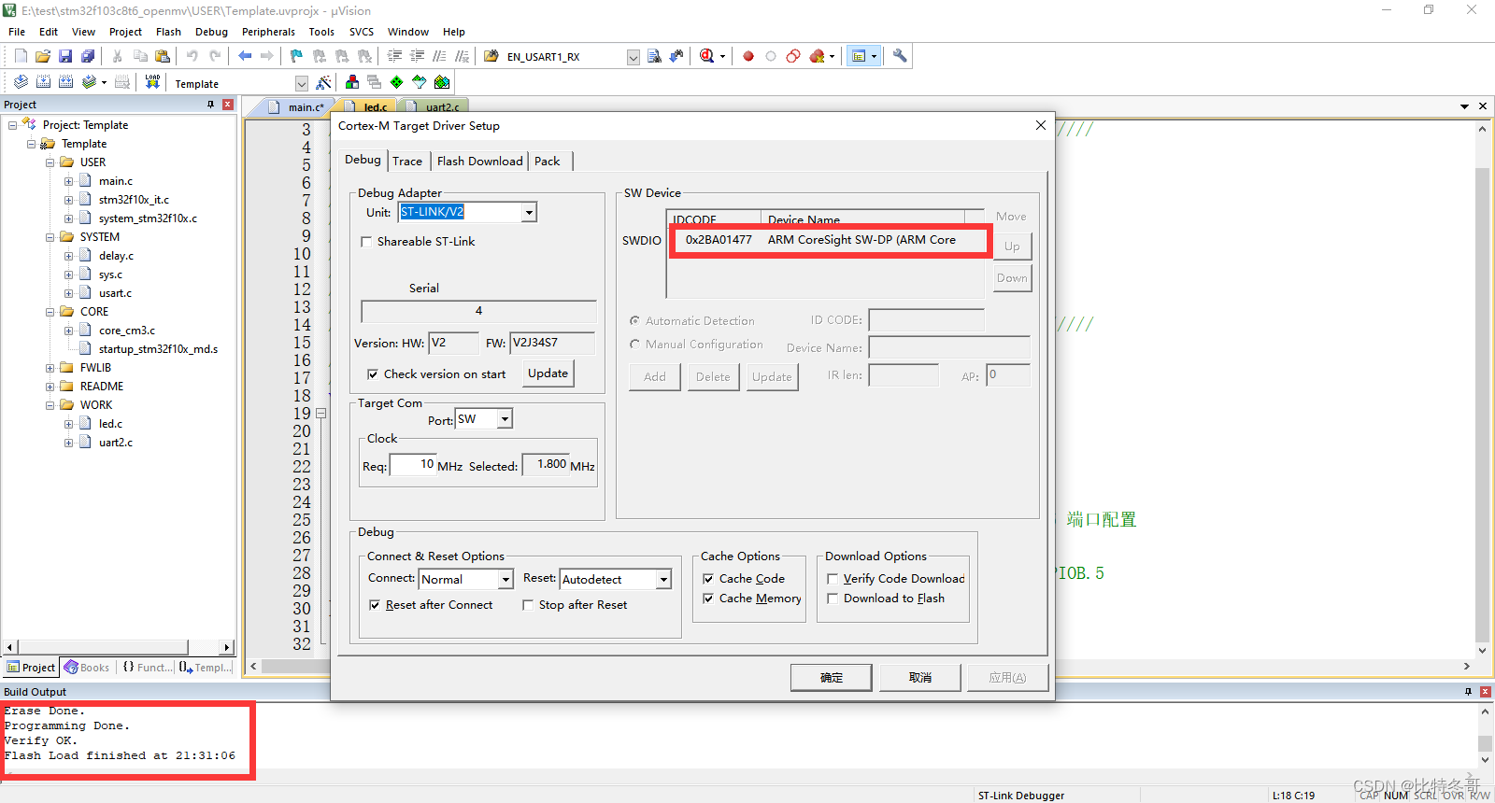
Task: Click the Translate file icon
Action: (x=21, y=82)
